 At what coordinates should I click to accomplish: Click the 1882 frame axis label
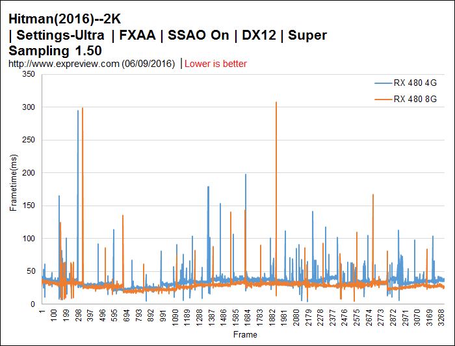(x=272, y=317)
